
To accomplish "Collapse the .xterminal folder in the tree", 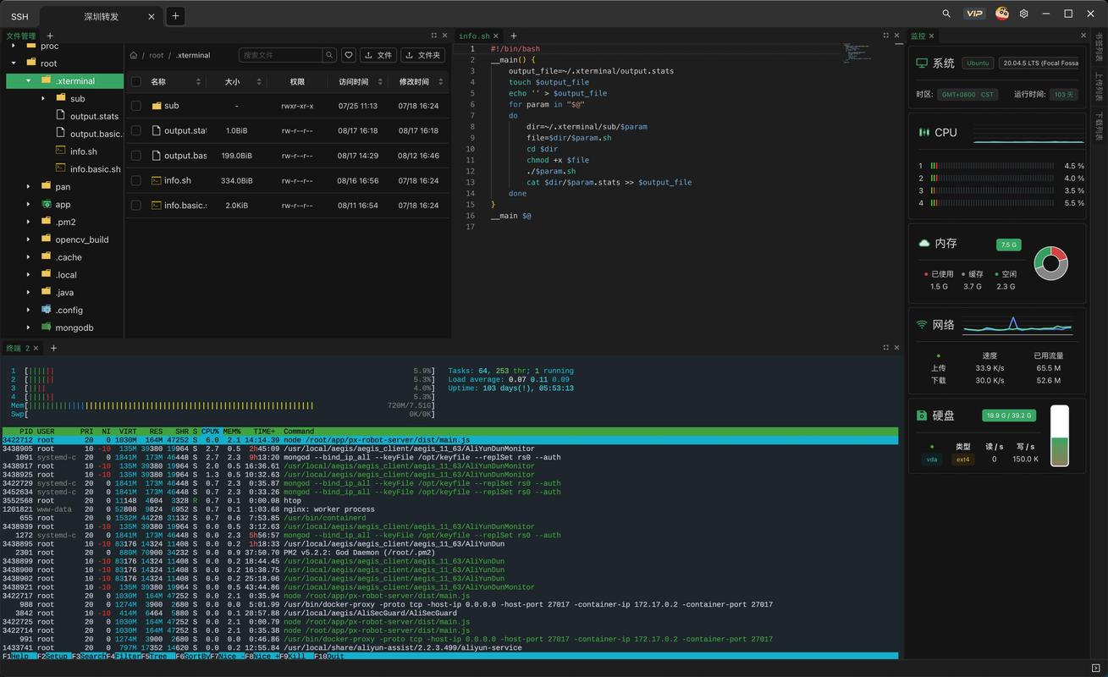I will pyautogui.click(x=28, y=80).
